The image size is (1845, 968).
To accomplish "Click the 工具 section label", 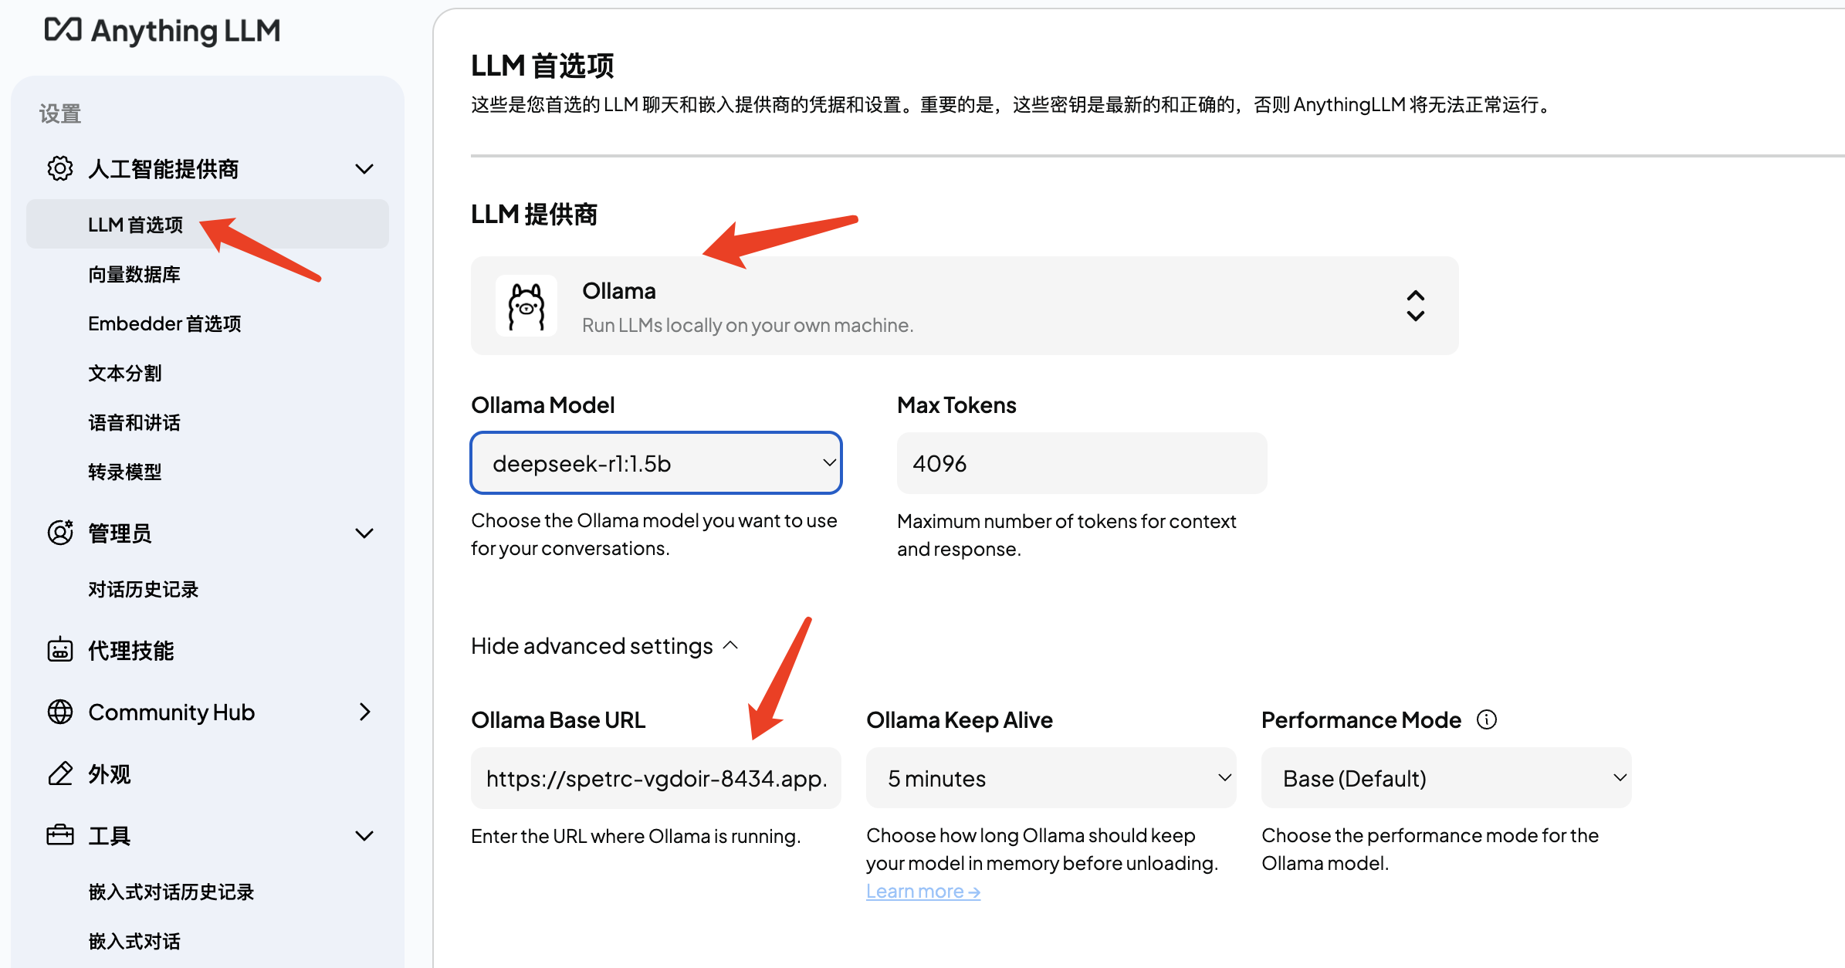I will [x=110, y=835].
